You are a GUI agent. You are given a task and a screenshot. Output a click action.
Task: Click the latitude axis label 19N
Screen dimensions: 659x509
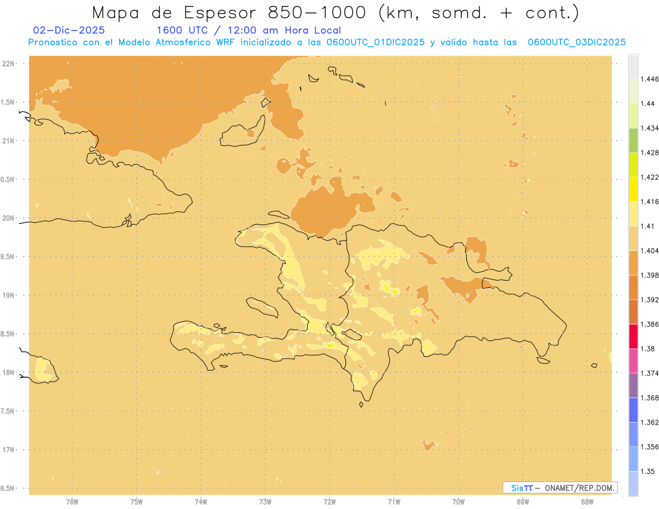pyautogui.click(x=8, y=295)
